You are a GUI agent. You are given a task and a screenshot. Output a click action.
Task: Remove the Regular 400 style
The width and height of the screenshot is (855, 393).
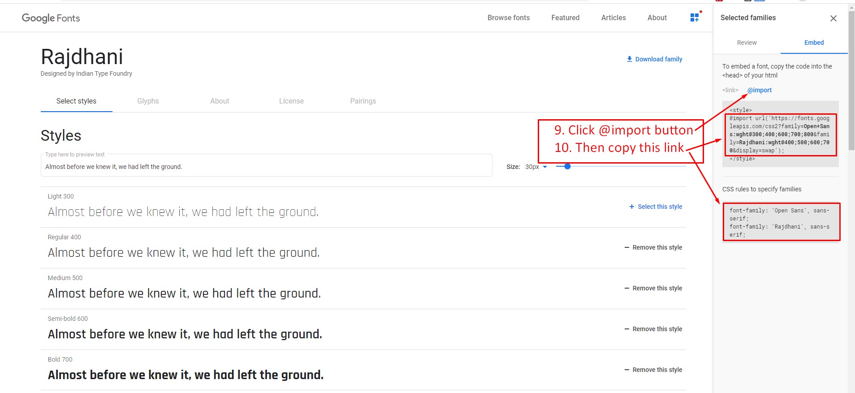[x=653, y=247]
